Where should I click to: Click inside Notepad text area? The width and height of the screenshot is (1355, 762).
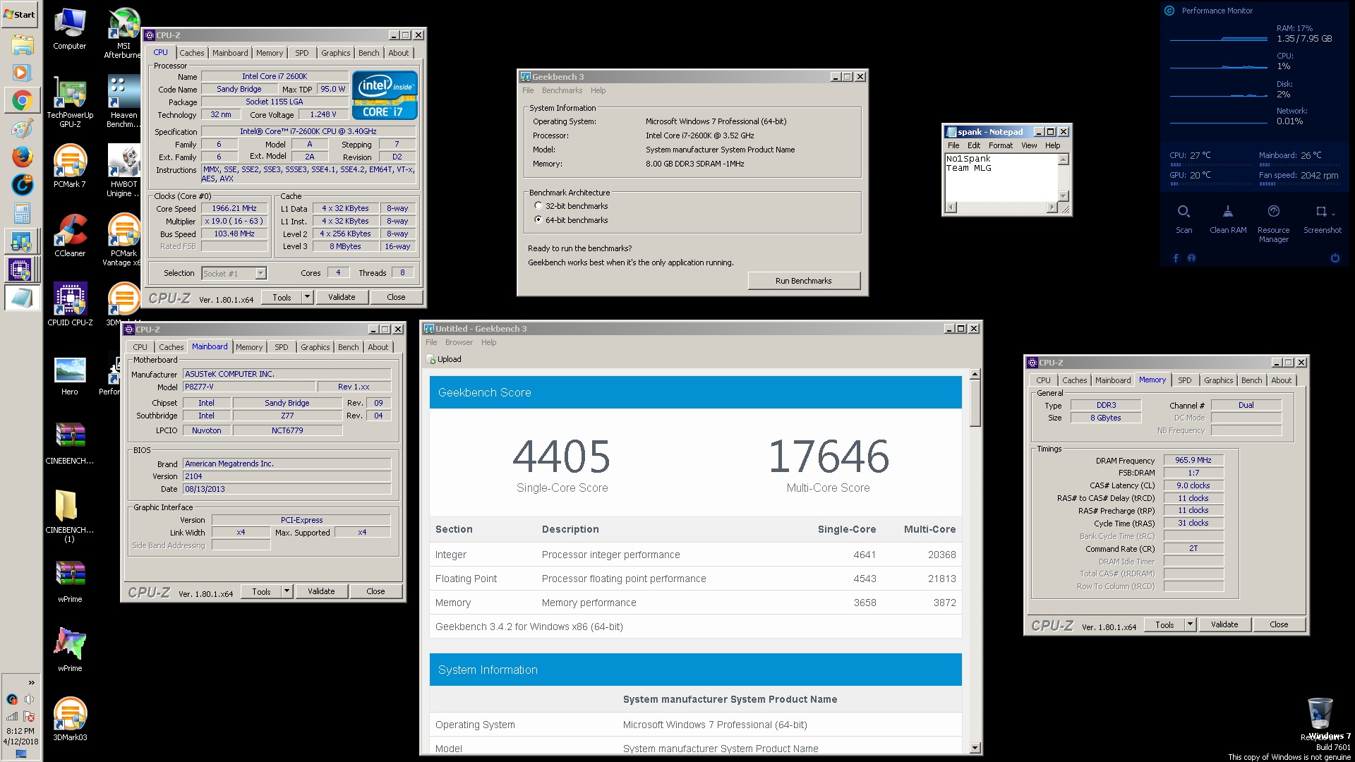pos(1001,178)
